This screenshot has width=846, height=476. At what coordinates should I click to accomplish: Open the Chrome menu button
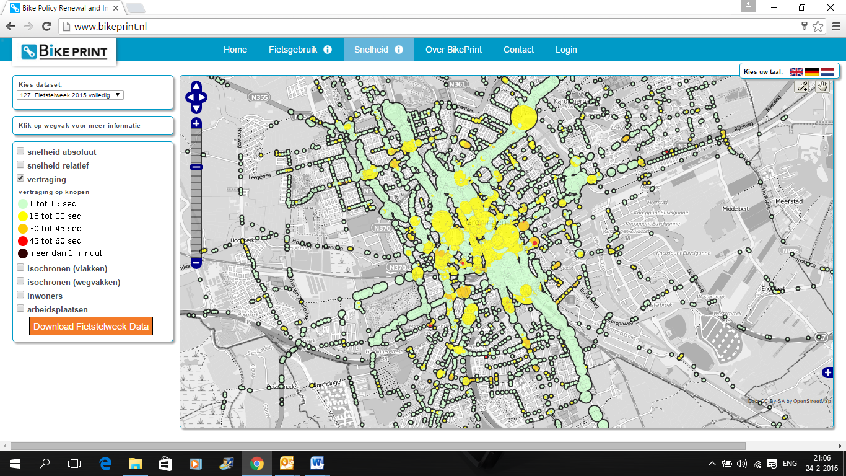click(x=835, y=27)
